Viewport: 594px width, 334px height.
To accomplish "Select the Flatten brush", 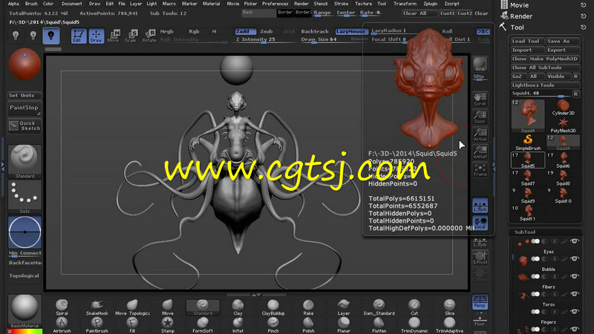I will (x=379, y=325).
